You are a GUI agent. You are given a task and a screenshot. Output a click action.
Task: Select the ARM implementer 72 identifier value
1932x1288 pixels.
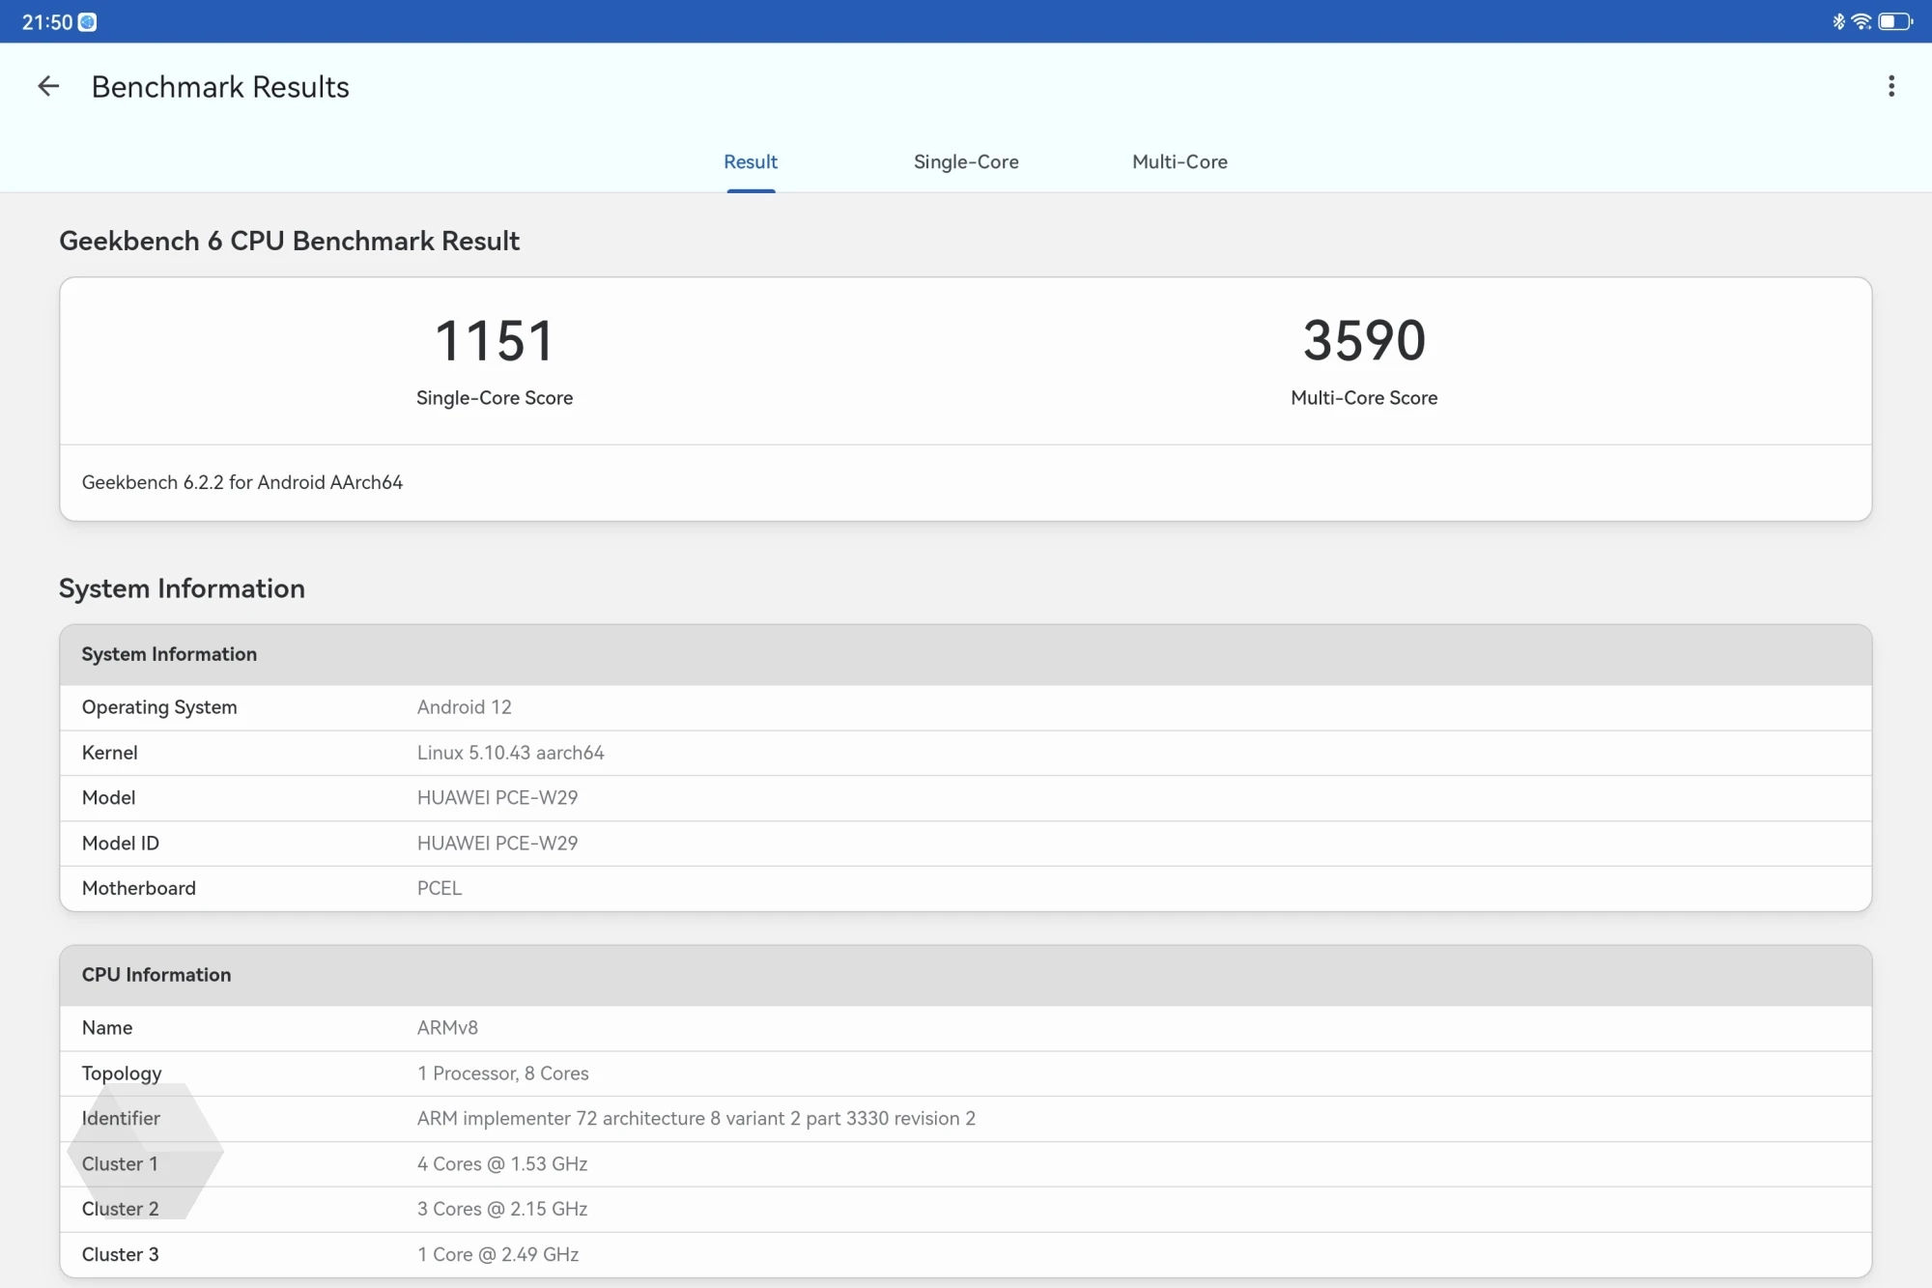pos(696,1119)
